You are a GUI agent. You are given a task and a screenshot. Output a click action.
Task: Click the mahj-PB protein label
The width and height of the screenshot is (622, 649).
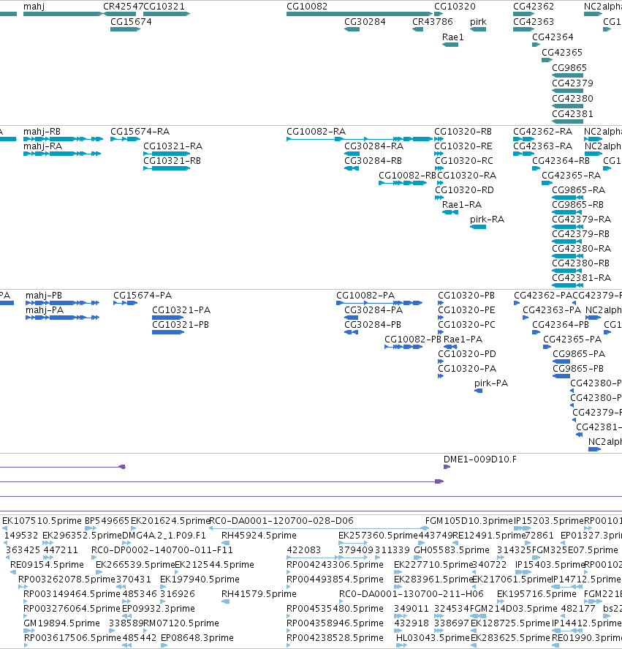[x=44, y=296]
